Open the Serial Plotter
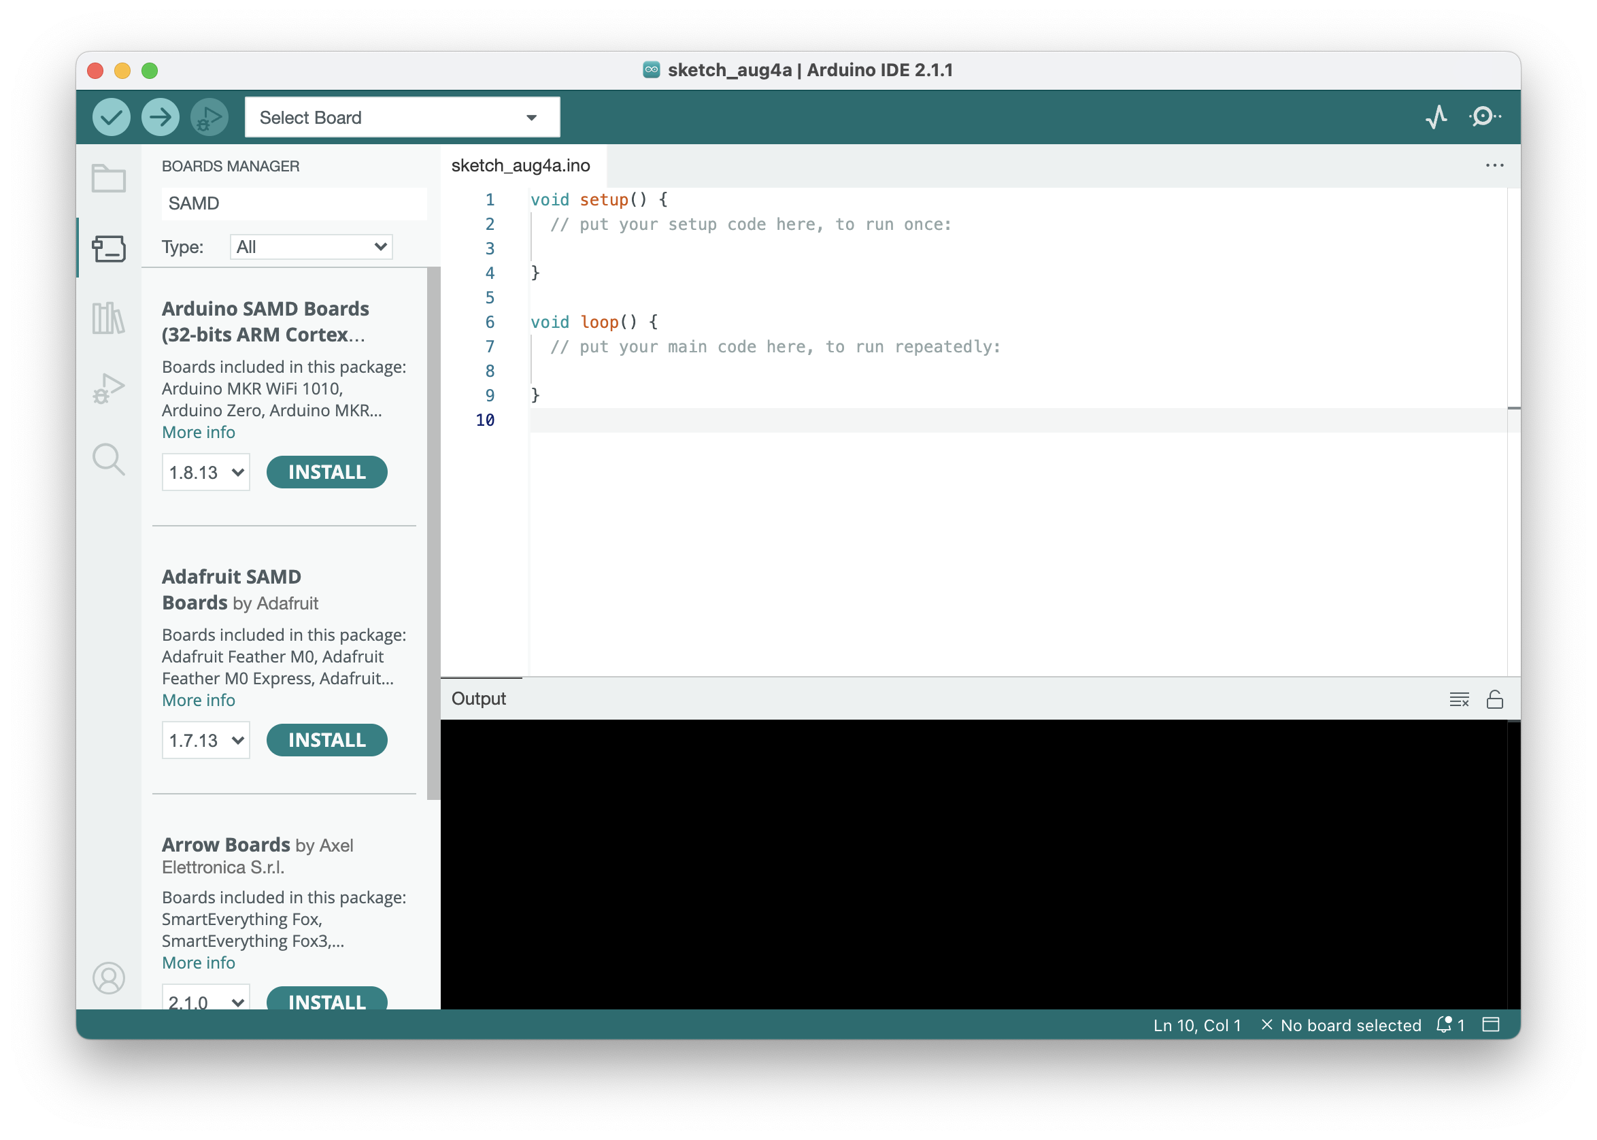The width and height of the screenshot is (1597, 1140). coord(1436,116)
